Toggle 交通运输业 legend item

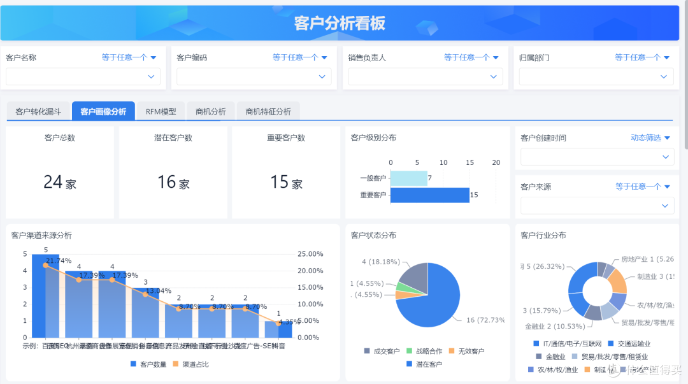coord(629,344)
